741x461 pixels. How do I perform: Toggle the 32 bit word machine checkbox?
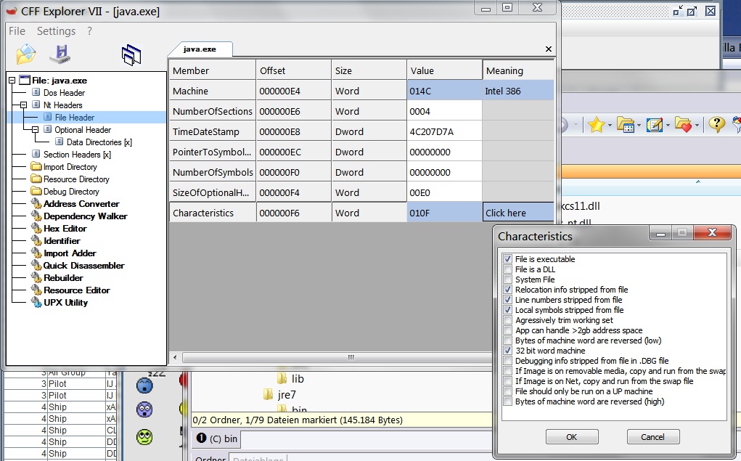[507, 351]
